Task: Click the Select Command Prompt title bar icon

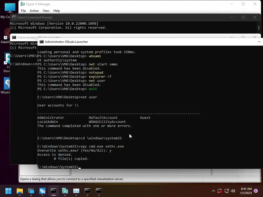Action: pyautogui.click(x=14, y=17)
